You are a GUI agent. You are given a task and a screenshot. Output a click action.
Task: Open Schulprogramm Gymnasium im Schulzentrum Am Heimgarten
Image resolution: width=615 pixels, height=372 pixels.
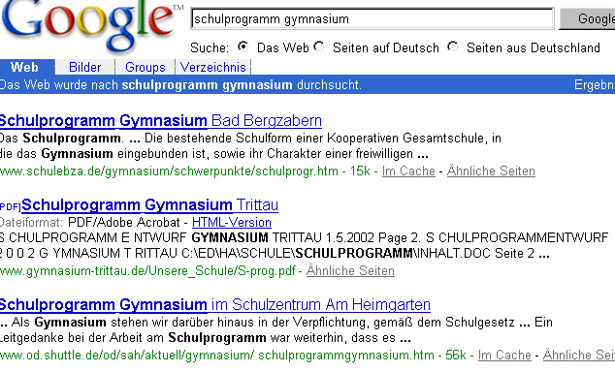pyautogui.click(x=215, y=304)
